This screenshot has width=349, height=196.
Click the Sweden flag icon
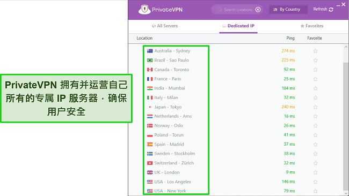(150, 154)
